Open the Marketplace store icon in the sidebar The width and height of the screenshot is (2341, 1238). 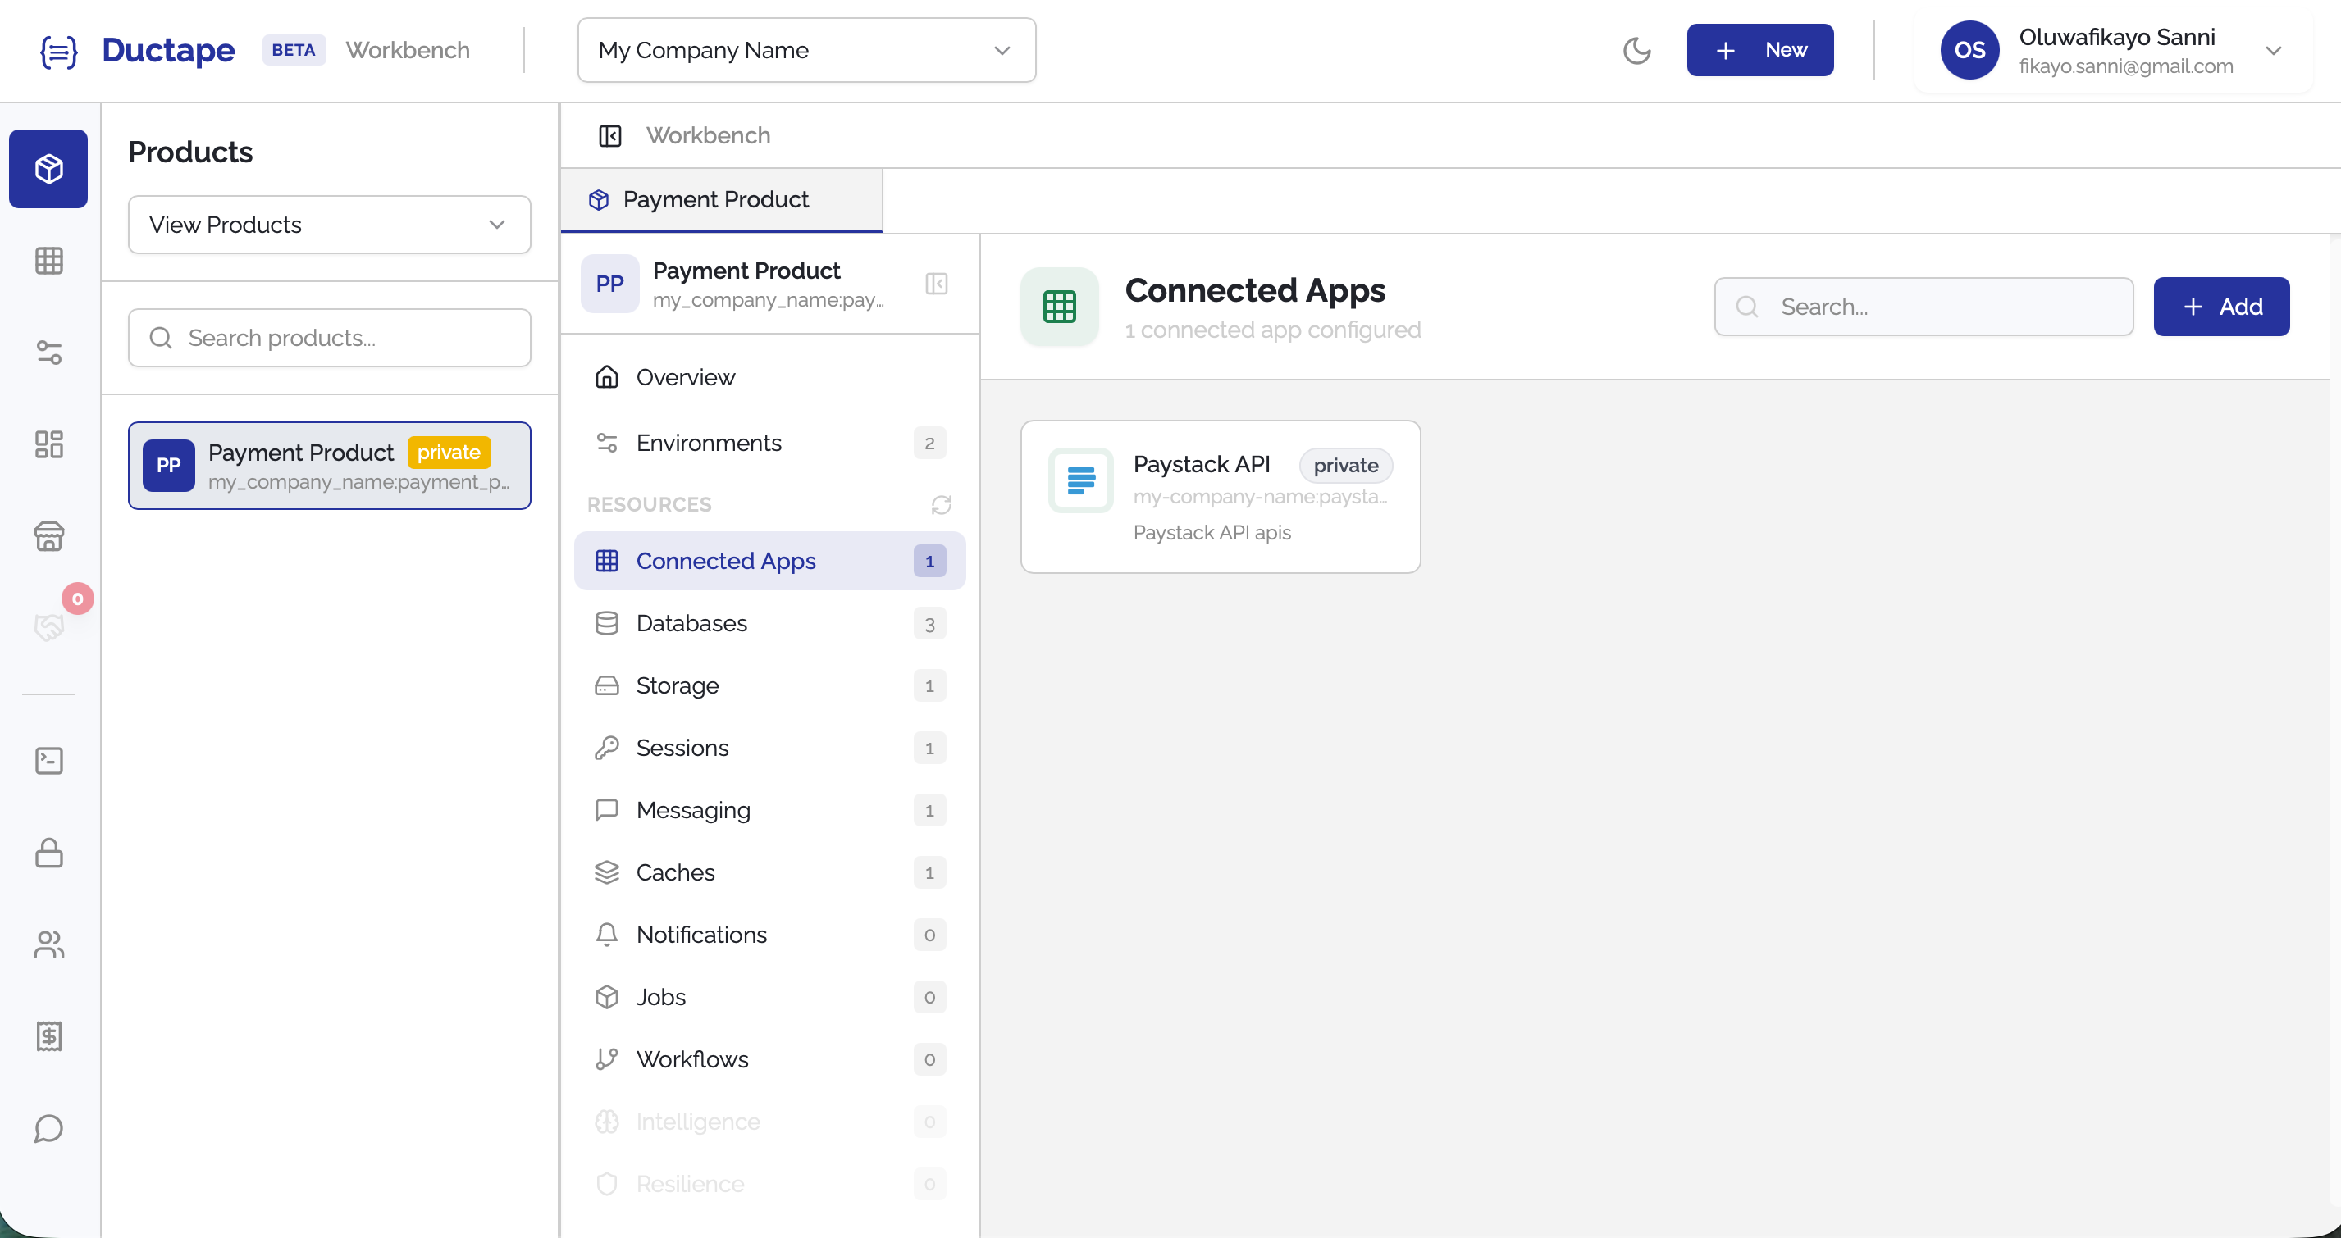click(48, 536)
